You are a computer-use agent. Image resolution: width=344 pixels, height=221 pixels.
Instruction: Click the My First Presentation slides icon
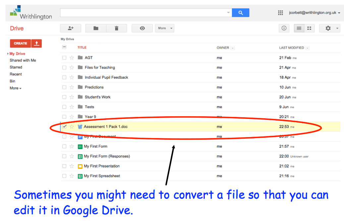80,166
